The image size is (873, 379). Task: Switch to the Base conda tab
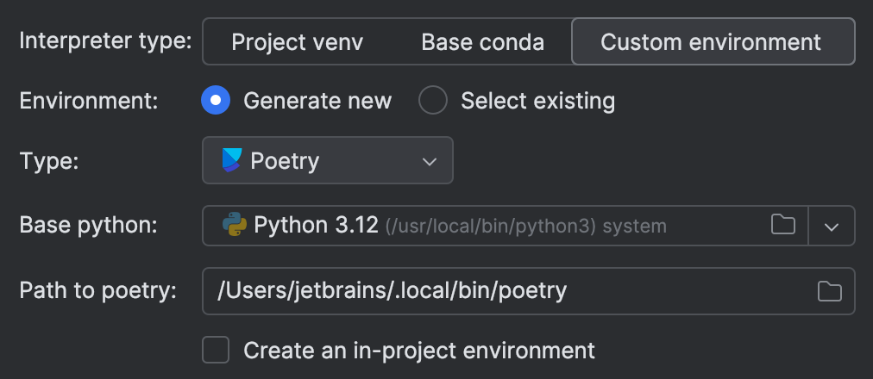coord(482,42)
